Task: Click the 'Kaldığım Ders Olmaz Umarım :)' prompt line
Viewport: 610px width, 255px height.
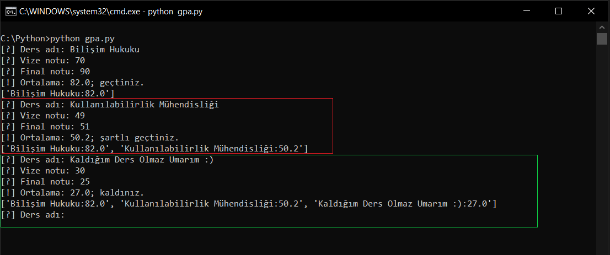Action: pyautogui.click(x=107, y=160)
